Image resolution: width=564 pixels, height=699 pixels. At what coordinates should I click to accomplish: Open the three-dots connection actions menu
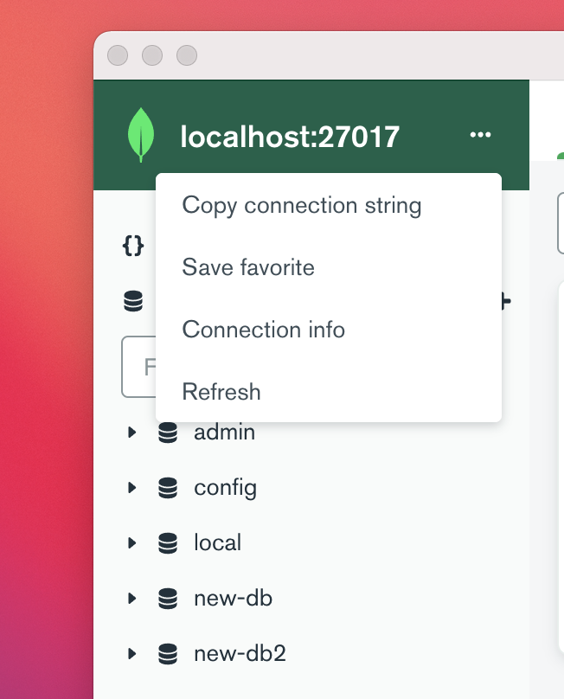pyautogui.click(x=480, y=135)
